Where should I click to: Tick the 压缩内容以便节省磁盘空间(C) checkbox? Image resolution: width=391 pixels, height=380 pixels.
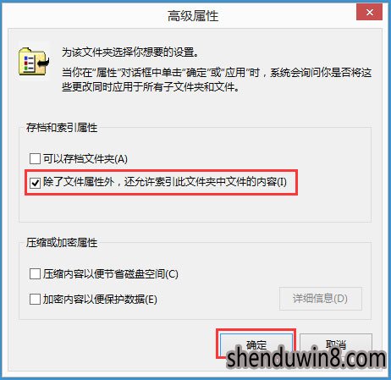35,273
